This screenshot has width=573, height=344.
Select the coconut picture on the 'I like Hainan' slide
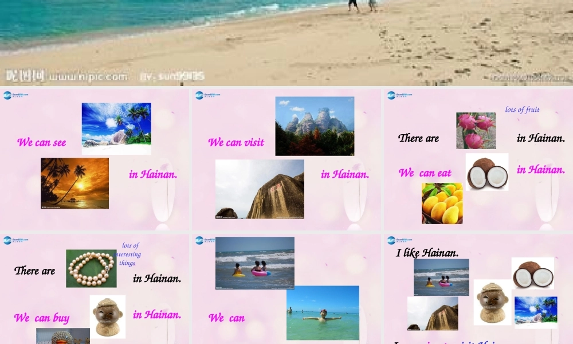(533, 273)
